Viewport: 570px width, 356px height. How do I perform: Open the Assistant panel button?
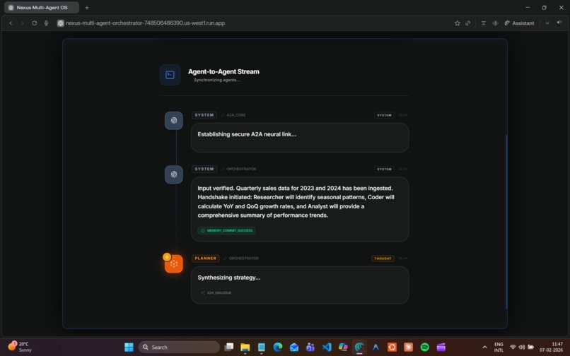pyautogui.click(x=519, y=23)
